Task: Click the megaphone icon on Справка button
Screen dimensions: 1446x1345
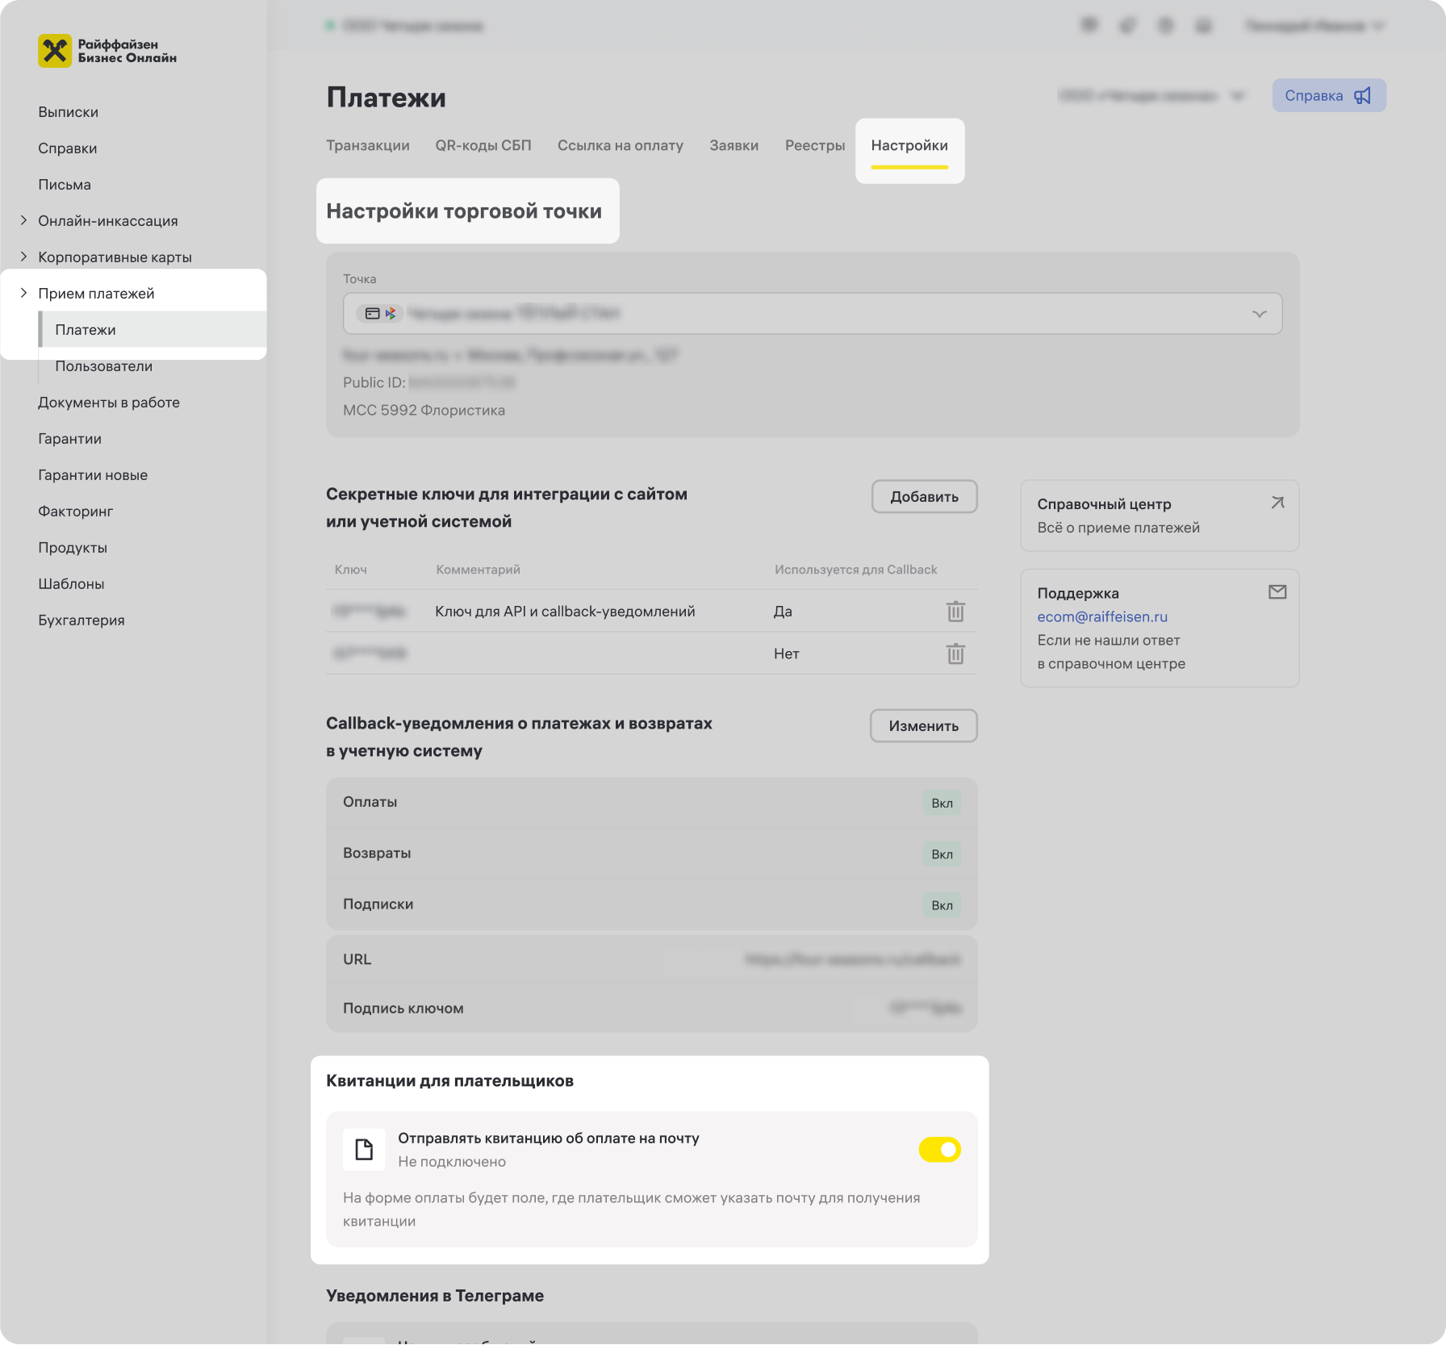Action: click(1363, 96)
